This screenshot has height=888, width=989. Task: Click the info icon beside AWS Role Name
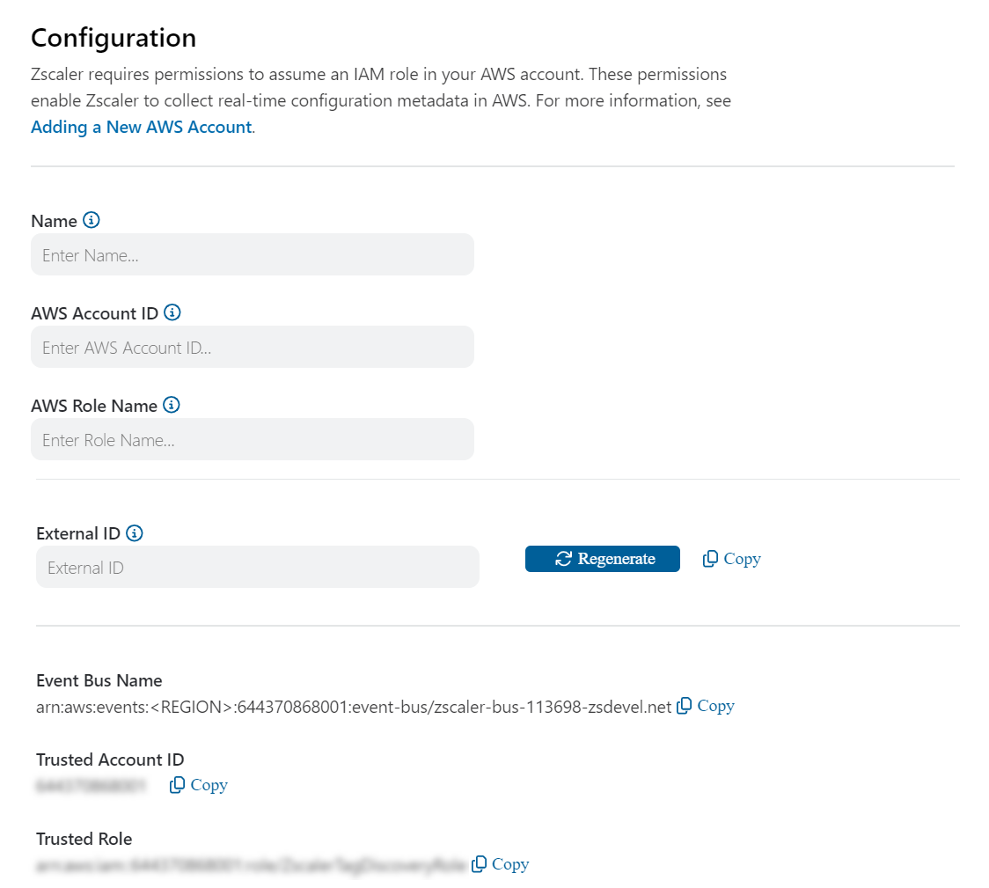tap(171, 405)
